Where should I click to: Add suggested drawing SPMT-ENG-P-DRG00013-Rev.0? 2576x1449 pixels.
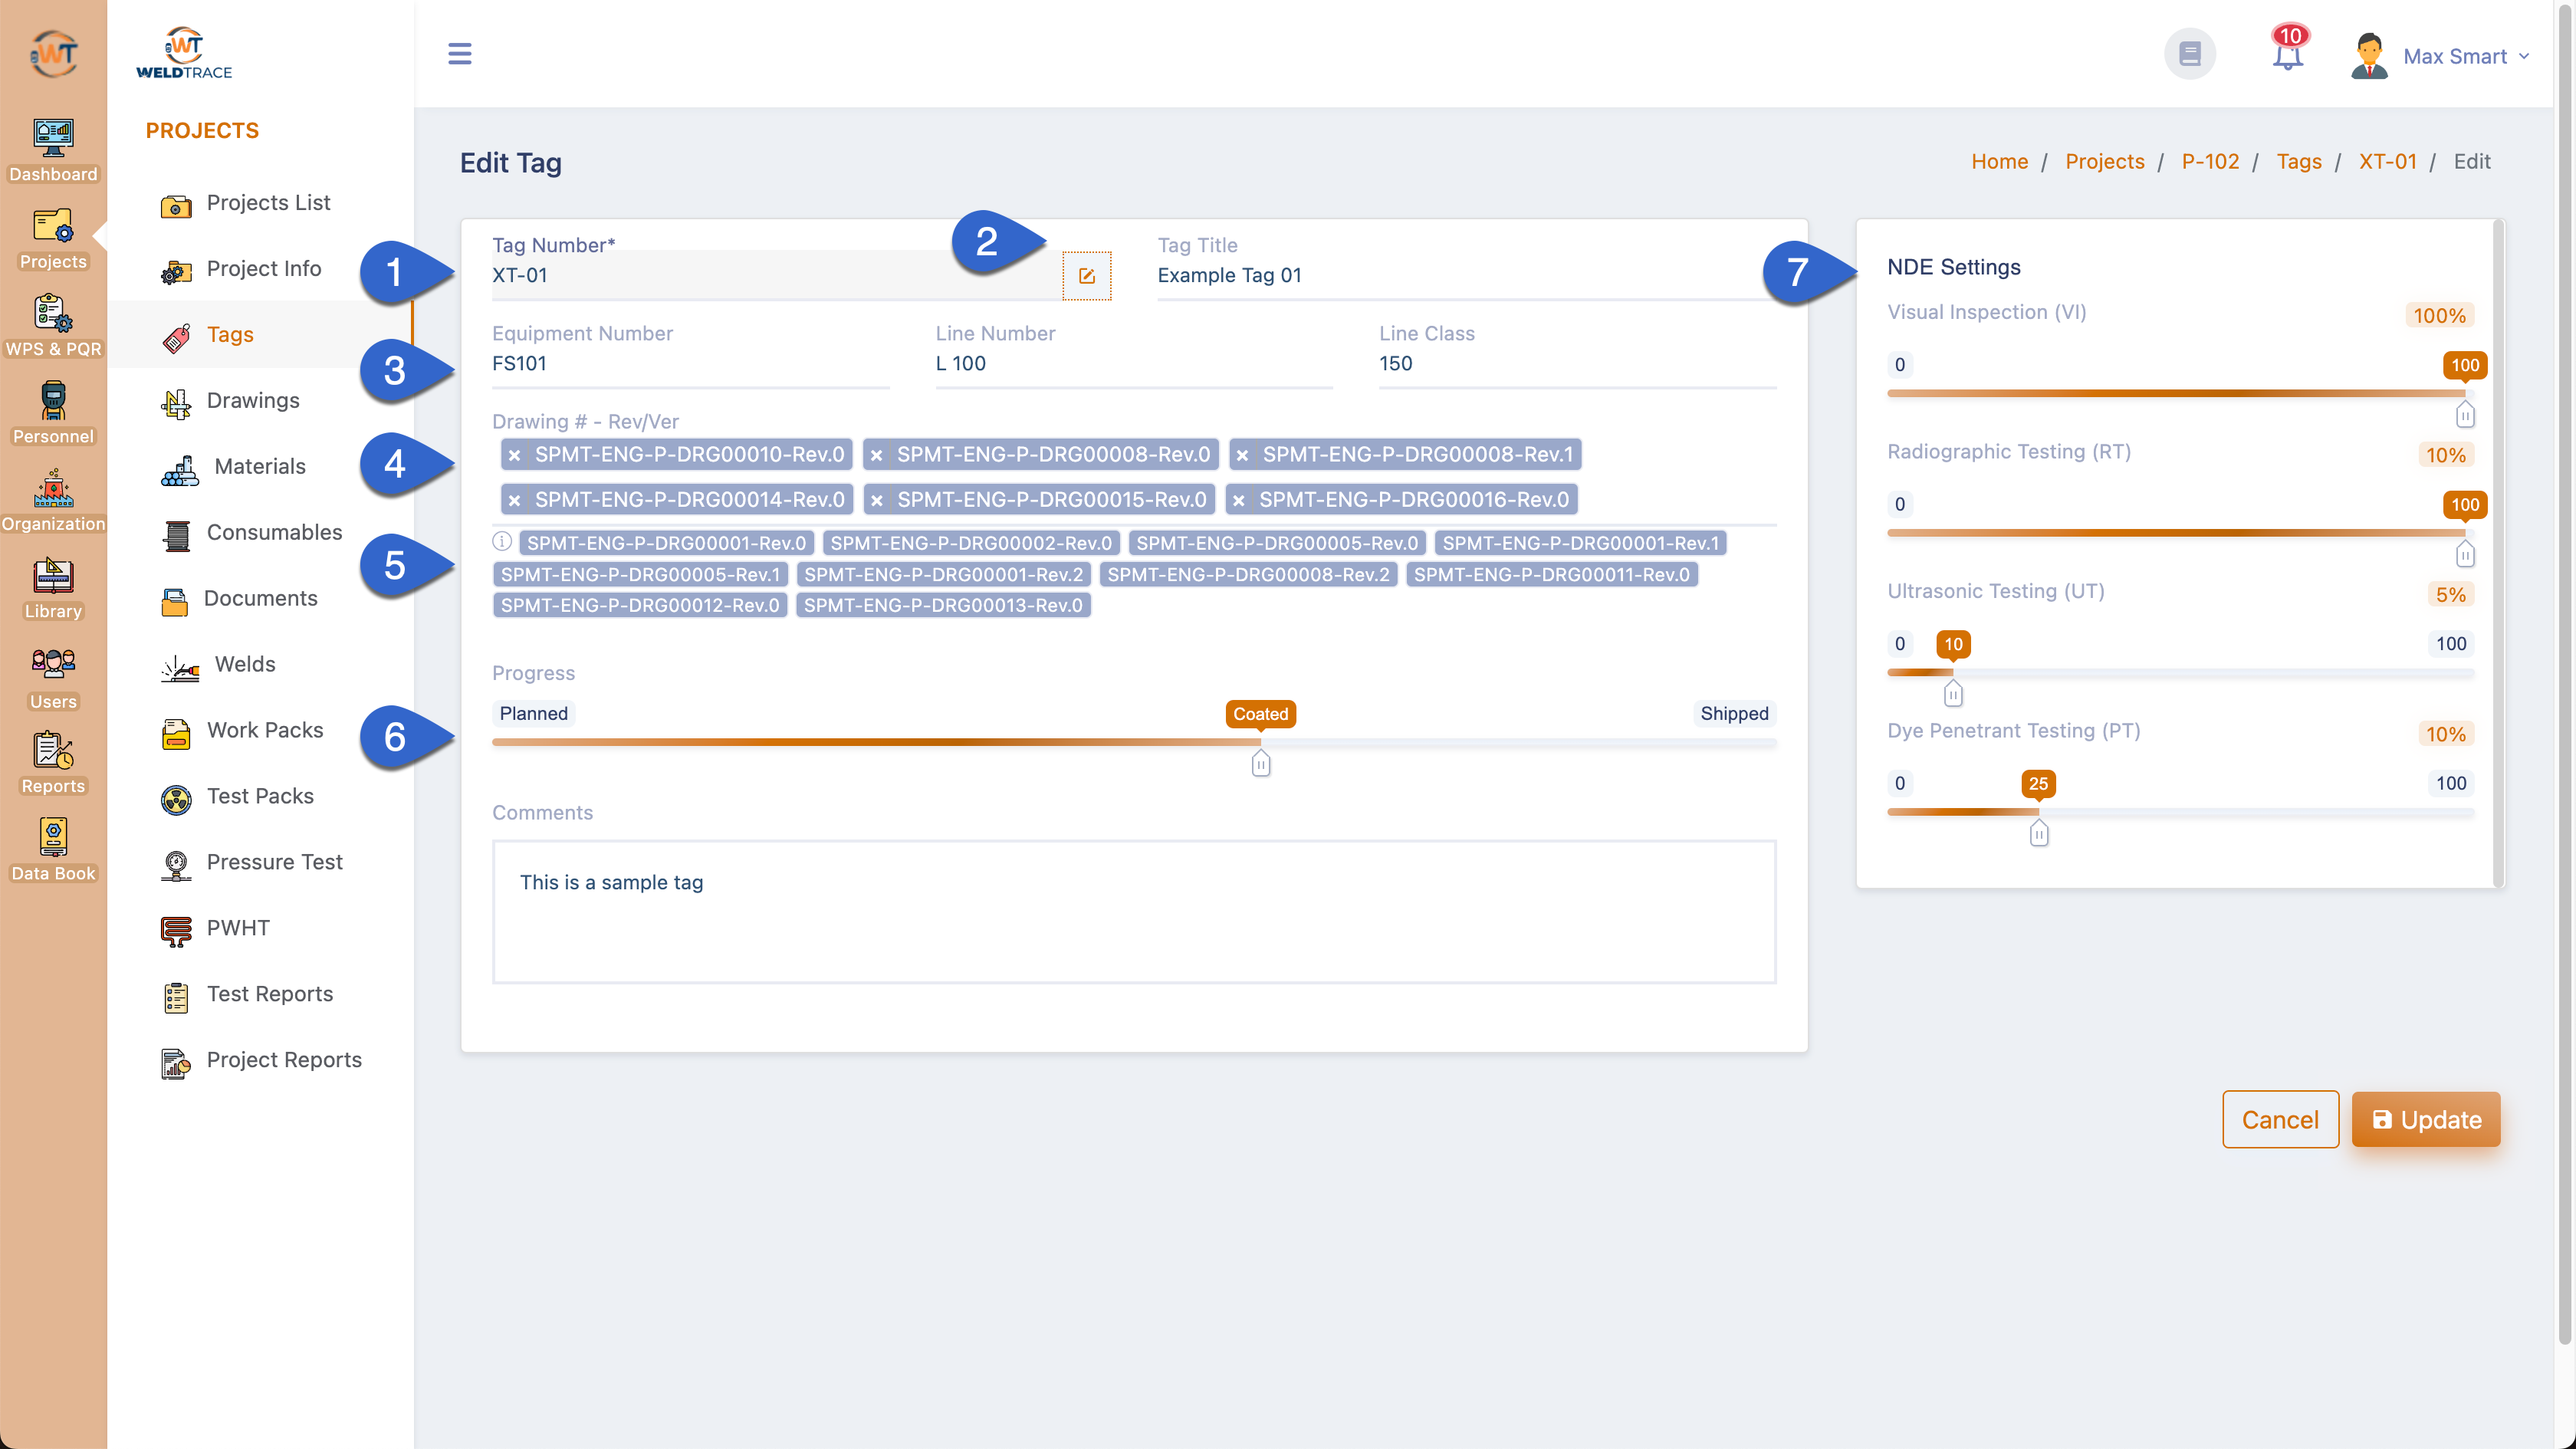coord(943,605)
